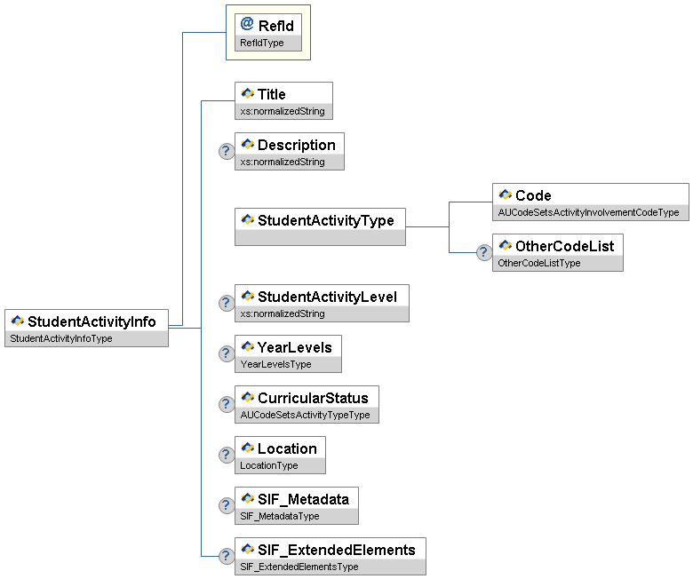
Task: Select the StudentActivityInfo root node
Action: pyautogui.click(x=87, y=322)
